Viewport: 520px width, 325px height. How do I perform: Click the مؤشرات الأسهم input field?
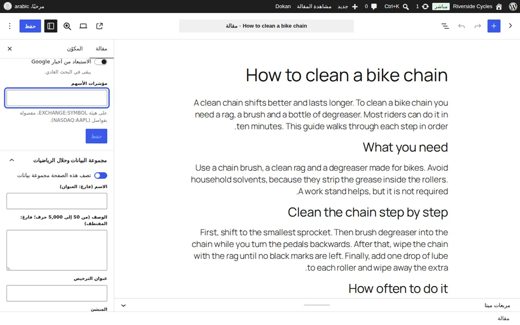click(x=57, y=98)
